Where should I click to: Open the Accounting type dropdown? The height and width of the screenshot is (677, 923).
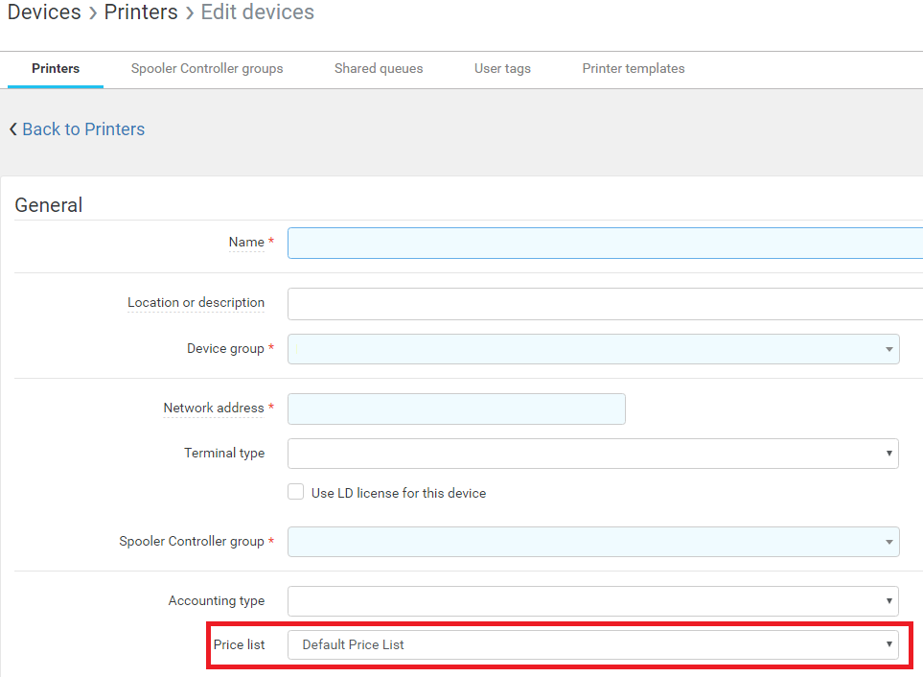point(592,601)
